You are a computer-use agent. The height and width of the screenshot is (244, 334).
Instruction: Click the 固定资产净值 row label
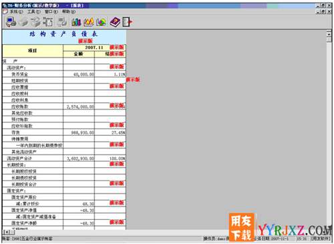click(24, 210)
